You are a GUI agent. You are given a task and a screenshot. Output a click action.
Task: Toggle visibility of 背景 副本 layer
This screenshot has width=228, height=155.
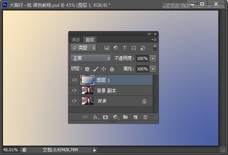[74, 91]
